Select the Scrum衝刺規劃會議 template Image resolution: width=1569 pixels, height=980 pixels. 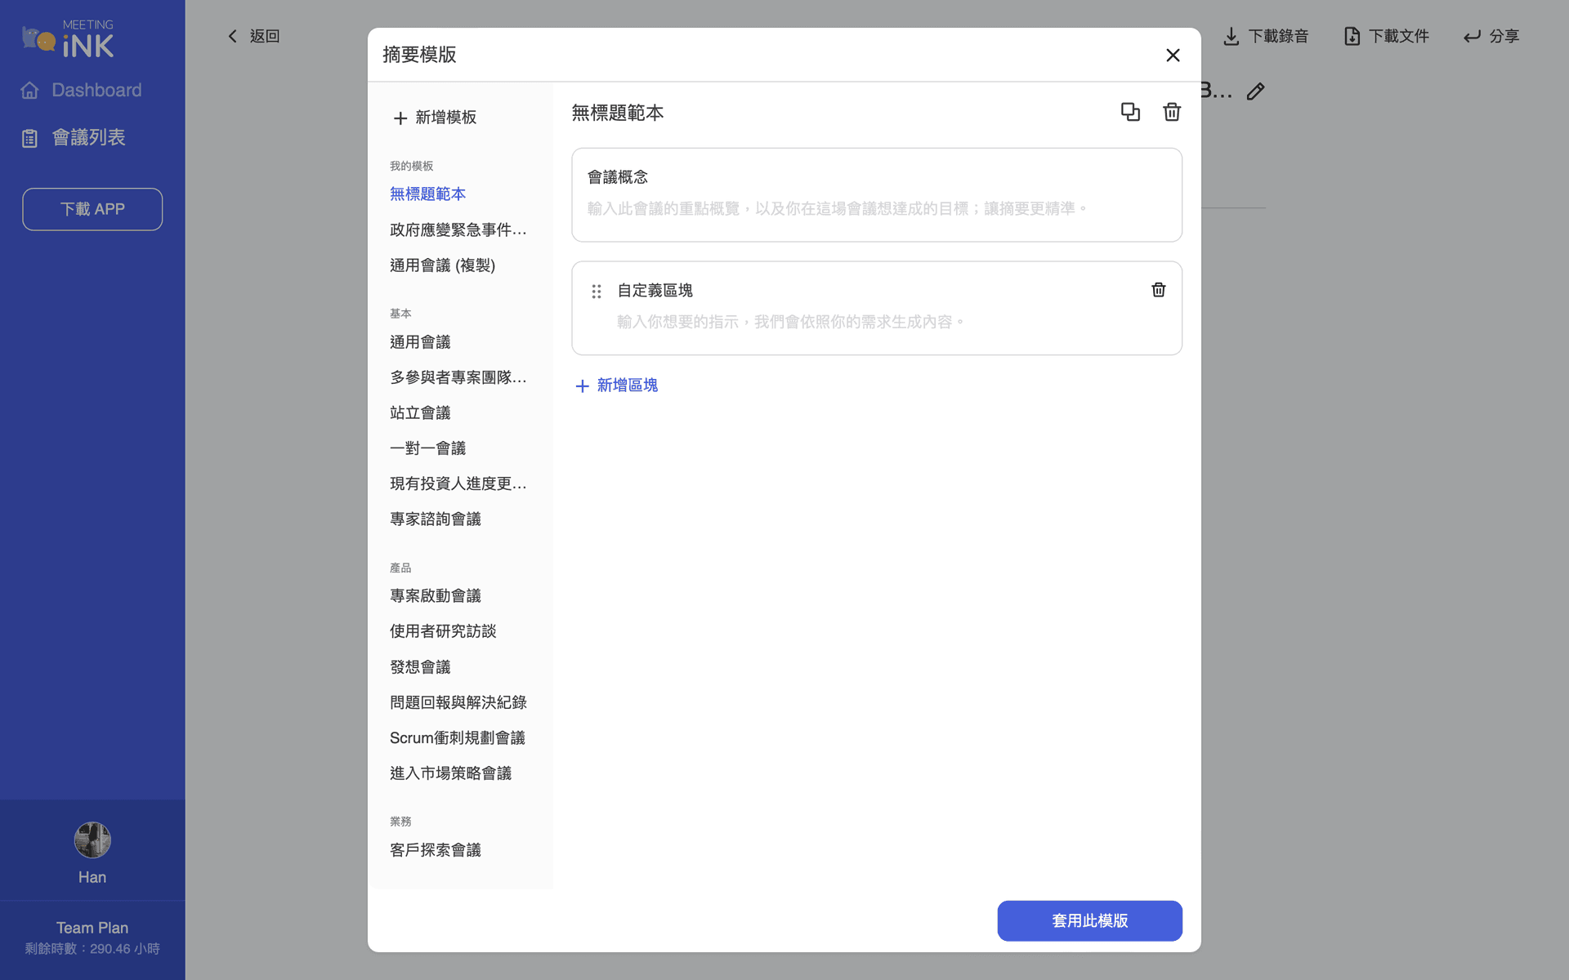(457, 737)
